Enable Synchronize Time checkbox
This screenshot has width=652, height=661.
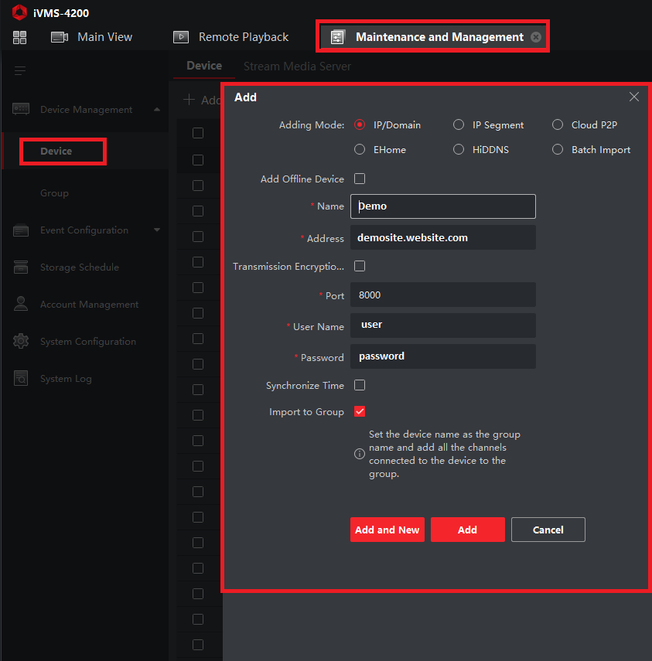point(360,385)
